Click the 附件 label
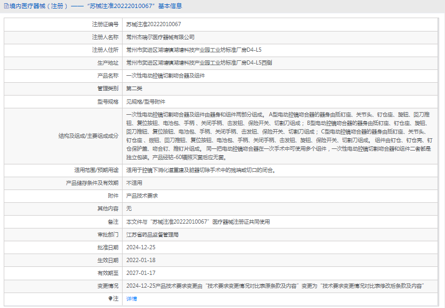 point(113,196)
